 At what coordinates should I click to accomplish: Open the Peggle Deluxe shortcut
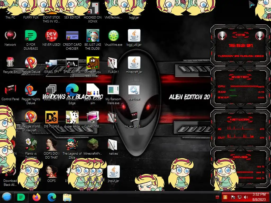coord(31,62)
